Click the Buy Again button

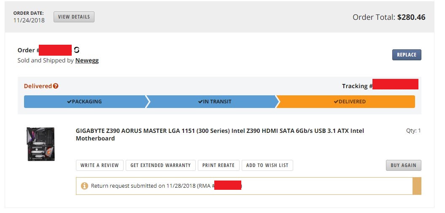click(404, 165)
